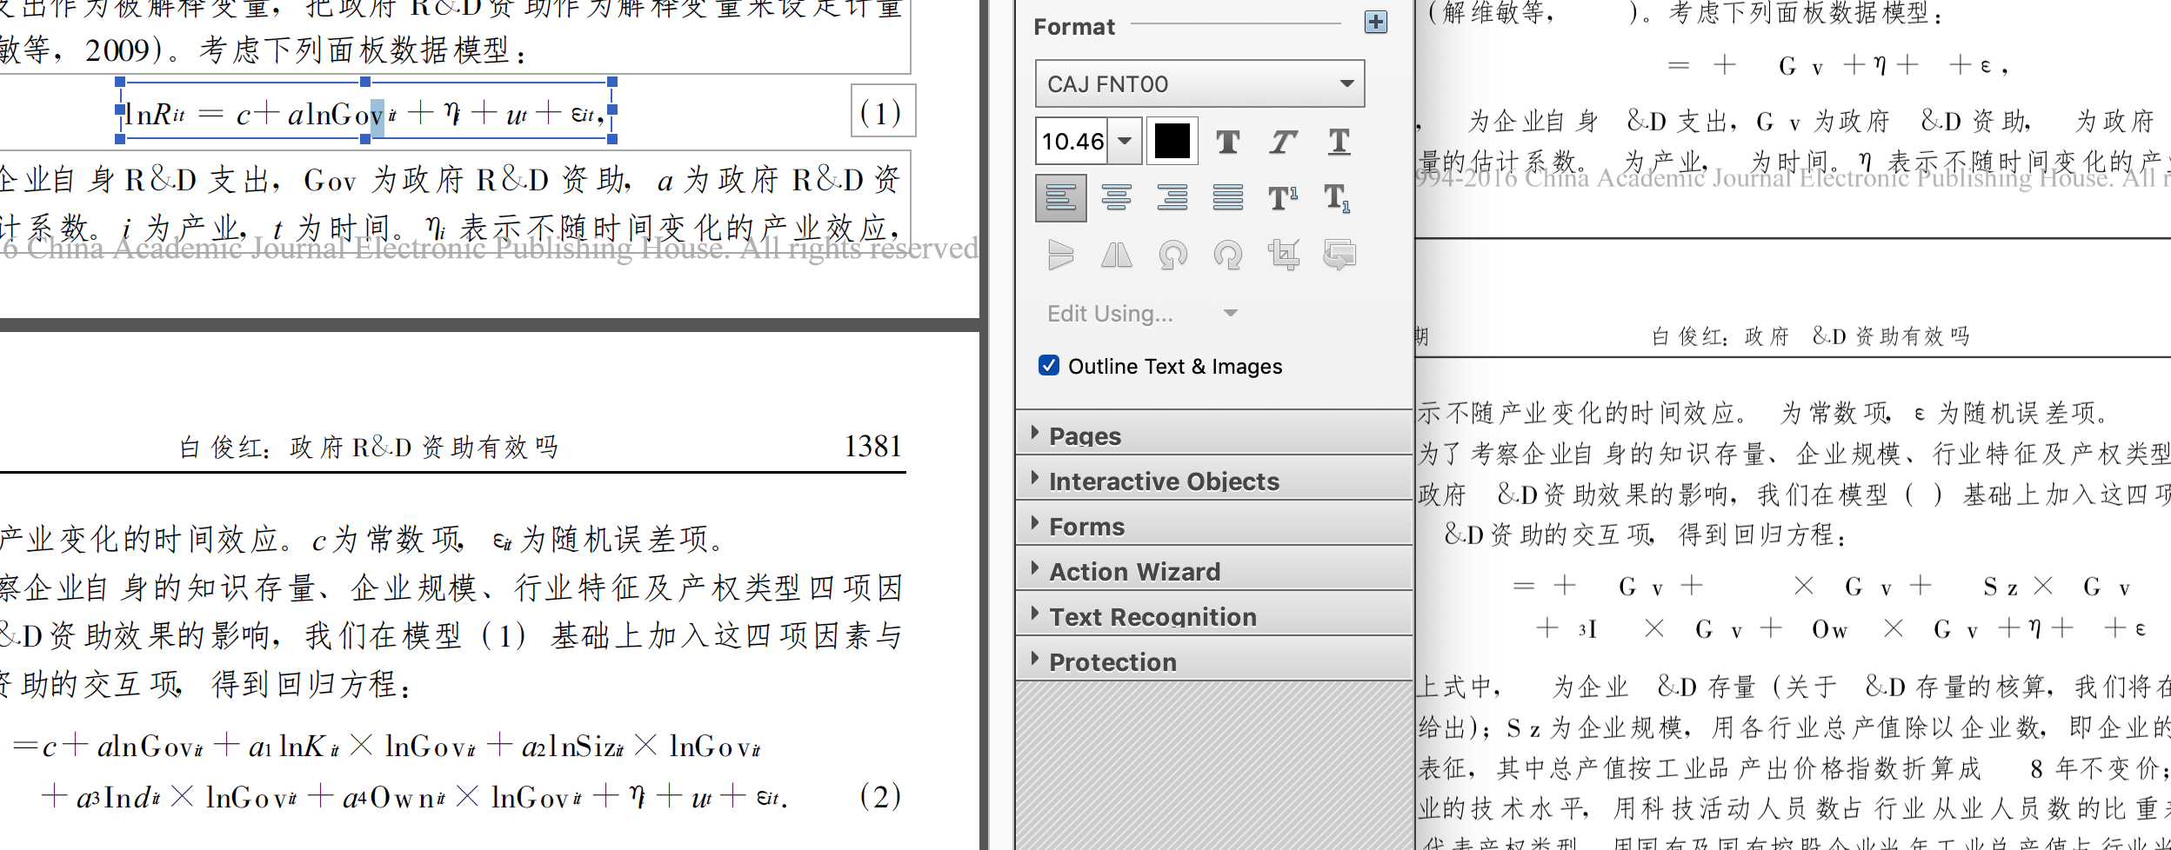Center-align the selected text

point(1117,198)
